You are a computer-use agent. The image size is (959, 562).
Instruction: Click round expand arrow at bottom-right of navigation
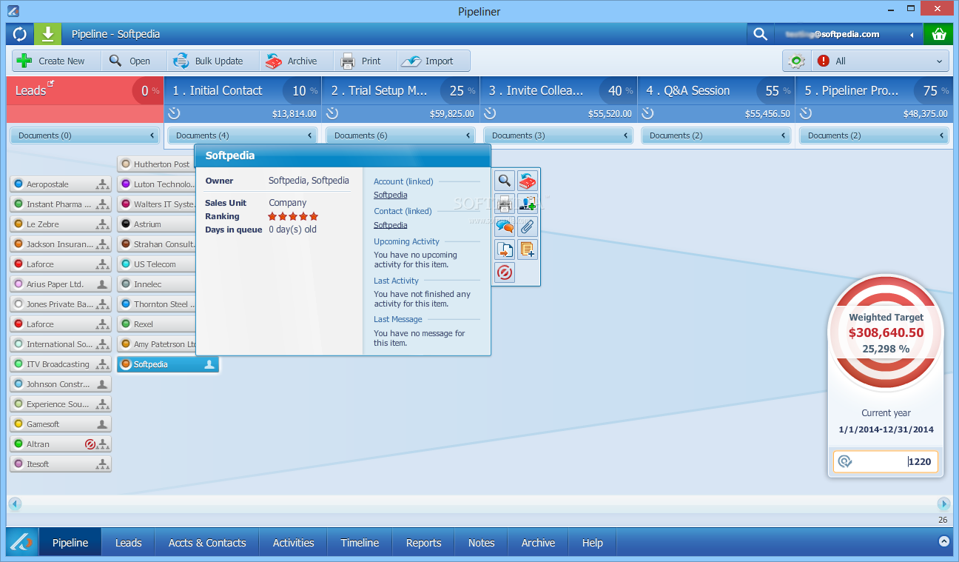(x=943, y=541)
